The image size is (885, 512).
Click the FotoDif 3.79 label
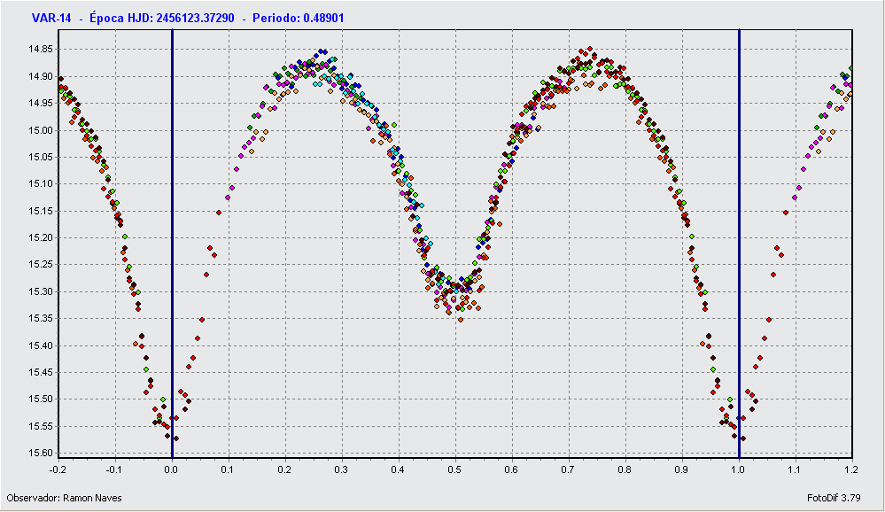click(x=834, y=498)
